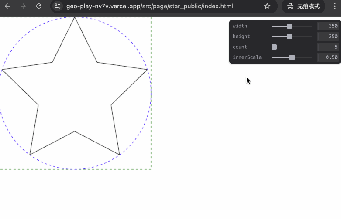
Task: Click the "count" label in control panel
Action: coord(240,47)
